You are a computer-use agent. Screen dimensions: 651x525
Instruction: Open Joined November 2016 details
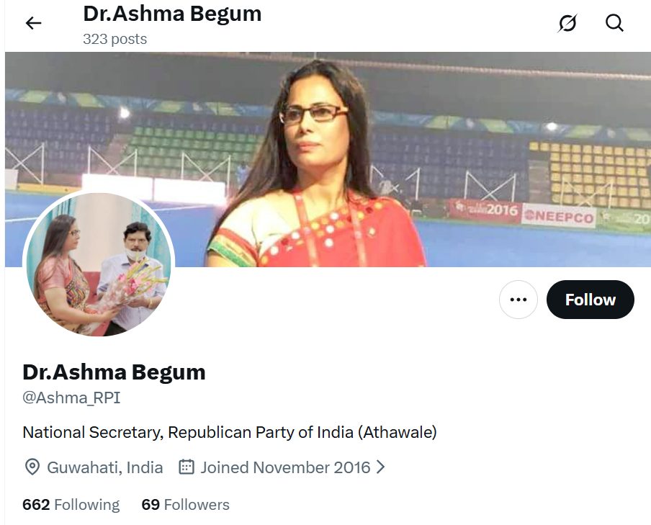[285, 467]
